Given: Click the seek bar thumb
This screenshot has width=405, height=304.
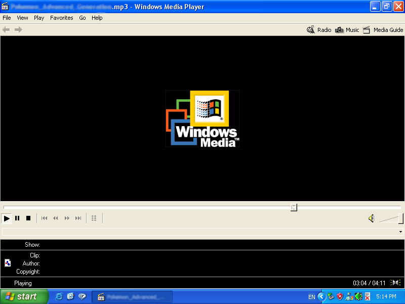Looking at the screenshot, I should coord(294,207).
